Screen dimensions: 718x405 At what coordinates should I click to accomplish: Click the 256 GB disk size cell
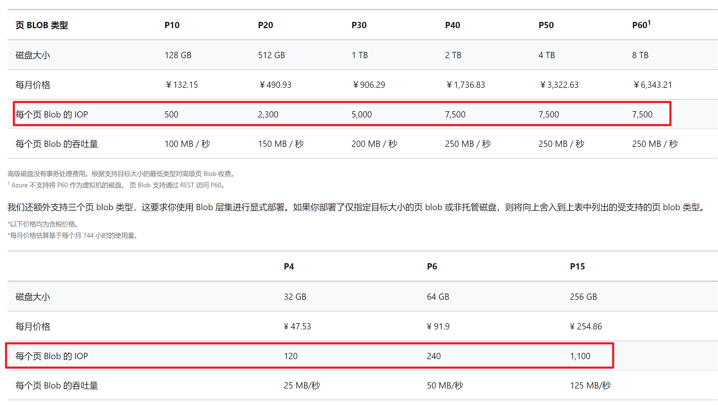[x=583, y=297]
